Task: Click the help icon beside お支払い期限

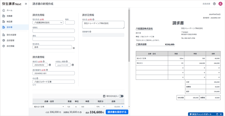Action: (x=67, y=62)
